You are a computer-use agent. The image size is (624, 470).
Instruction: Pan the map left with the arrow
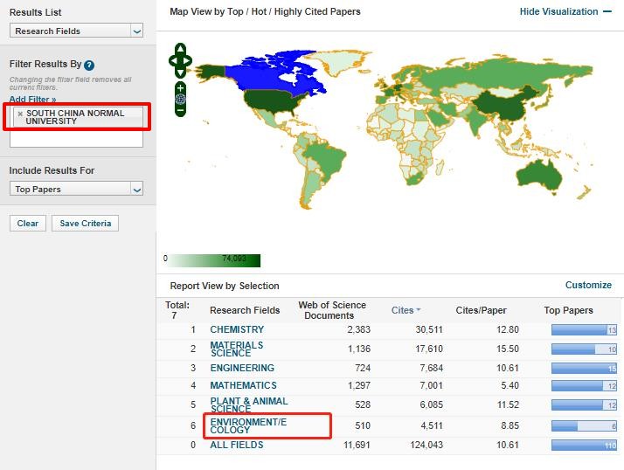click(x=174, y=61)
